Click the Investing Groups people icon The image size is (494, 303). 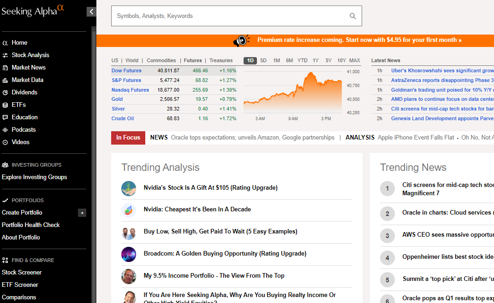5,165
